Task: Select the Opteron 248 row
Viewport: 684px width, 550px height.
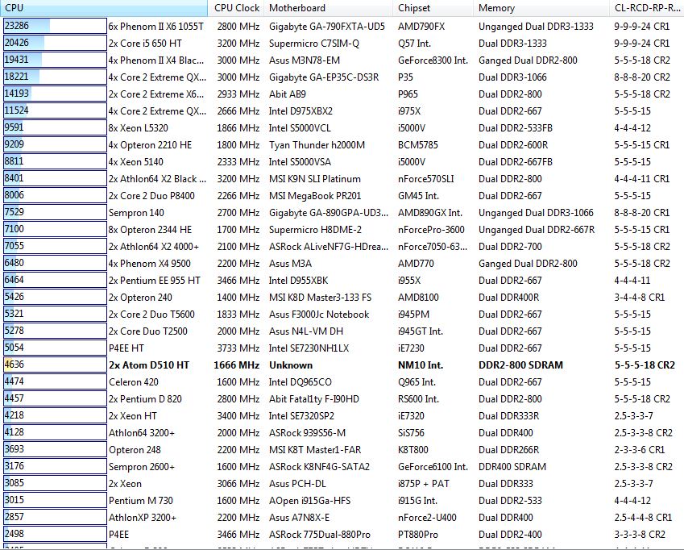Action: pos(342,450)
